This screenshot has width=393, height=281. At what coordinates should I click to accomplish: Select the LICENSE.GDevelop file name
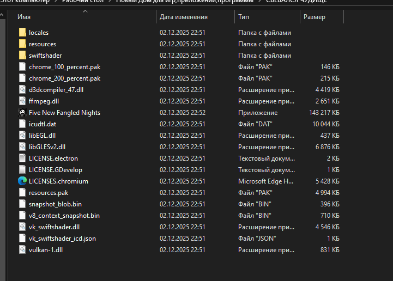[x=56, y=170]
